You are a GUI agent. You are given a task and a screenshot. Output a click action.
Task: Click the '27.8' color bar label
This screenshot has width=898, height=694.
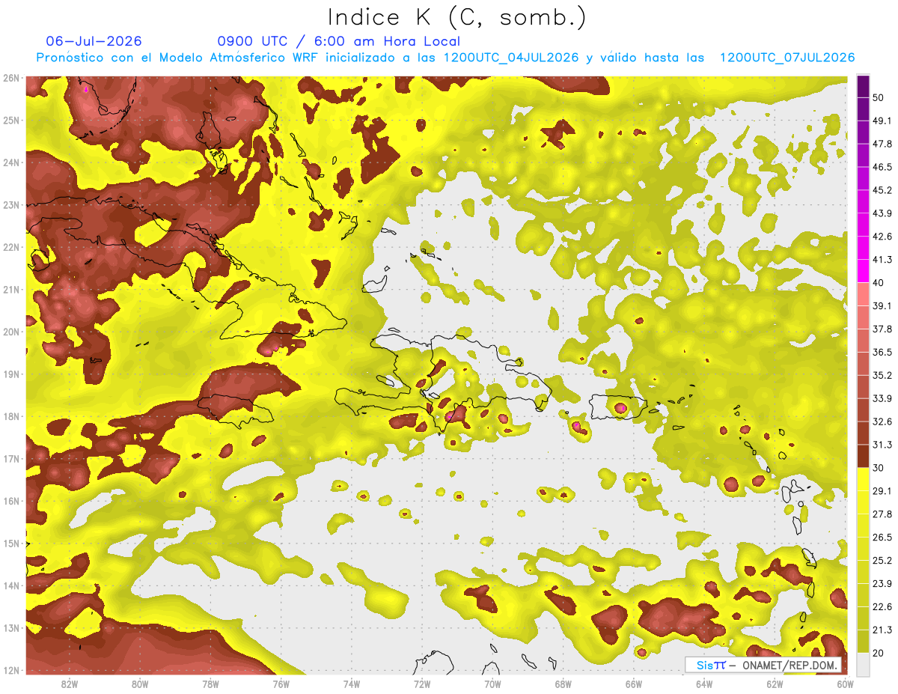[x=882, y=514]
